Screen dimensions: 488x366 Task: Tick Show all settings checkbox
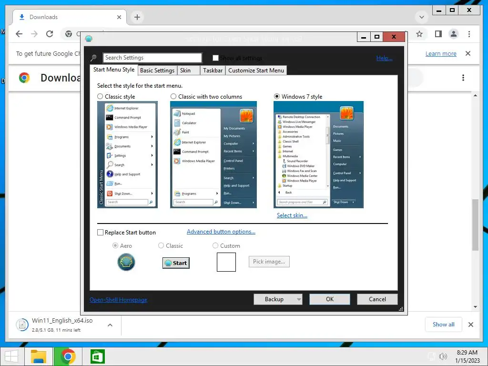(x=215, y=58)
